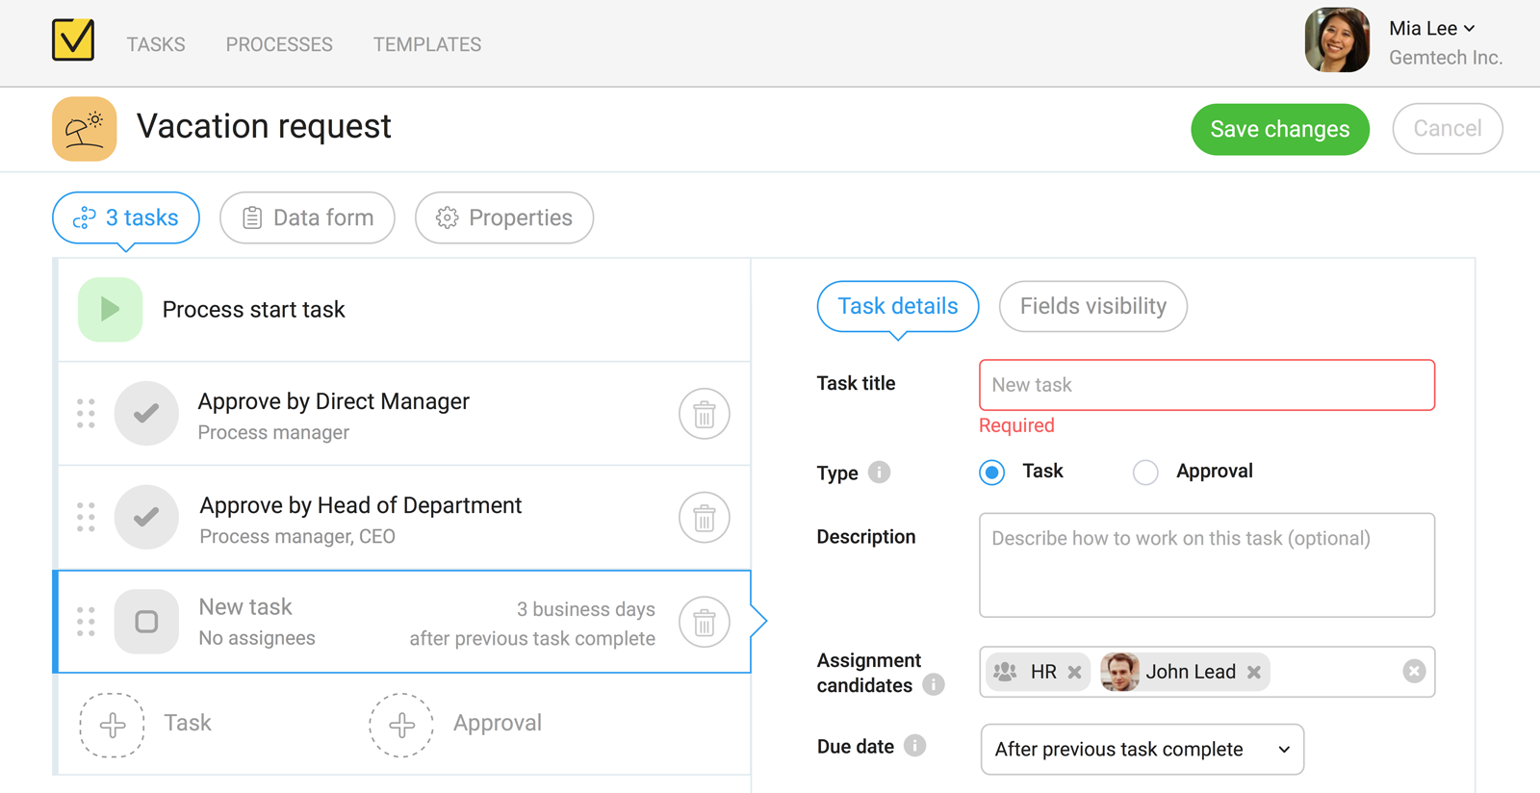Open the Due date dropdown
1540x793 pixels.
1142,750
